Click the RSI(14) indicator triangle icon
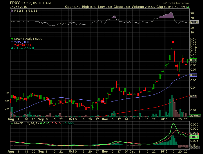This screenshot has height=154, width=203. pos(12,11)
